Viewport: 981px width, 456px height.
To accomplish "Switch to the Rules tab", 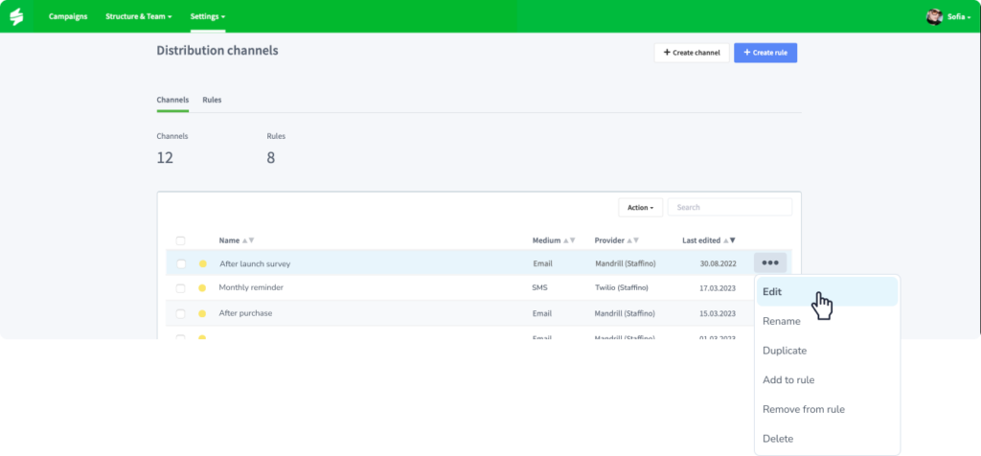I will pyautogui.click(x=212, y=100).
